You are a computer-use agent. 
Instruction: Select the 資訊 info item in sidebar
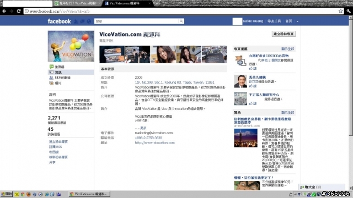pos(71,72)
